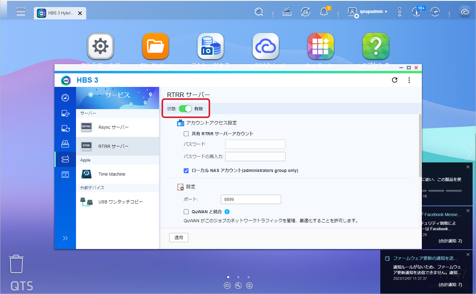
Task: Click the アカウントアクセス設定 section icon
Action: point(181,123)
